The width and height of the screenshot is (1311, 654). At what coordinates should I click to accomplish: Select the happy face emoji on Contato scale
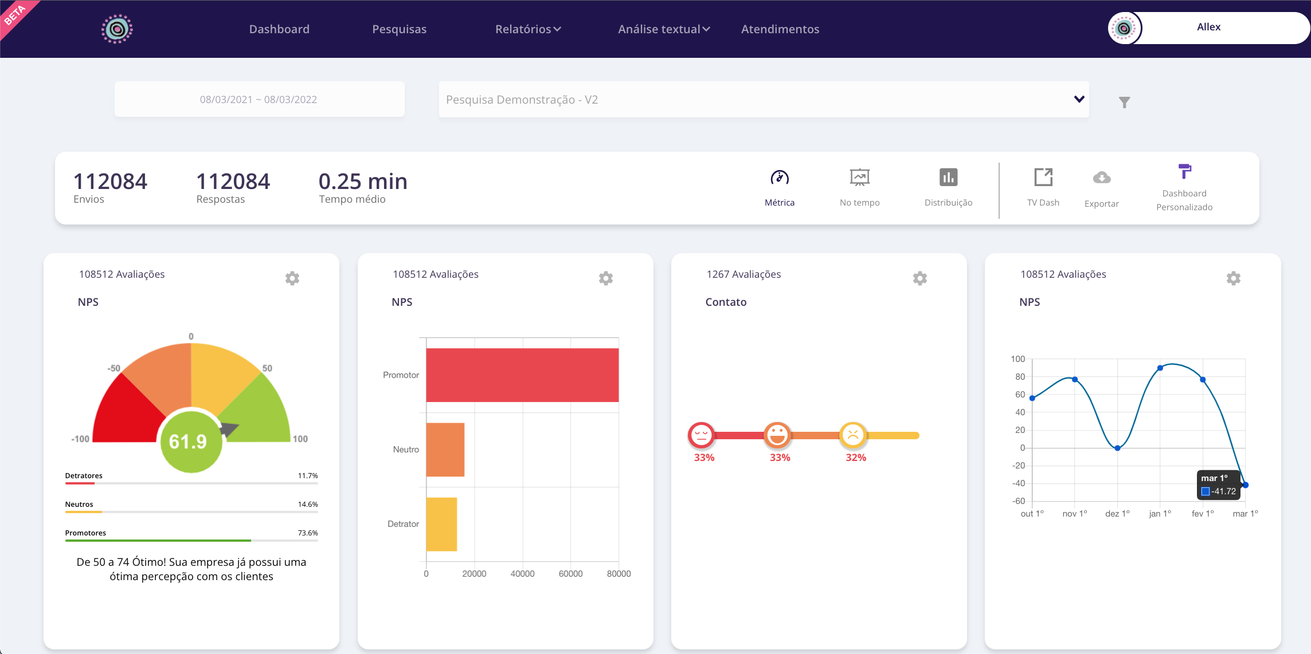778,436
